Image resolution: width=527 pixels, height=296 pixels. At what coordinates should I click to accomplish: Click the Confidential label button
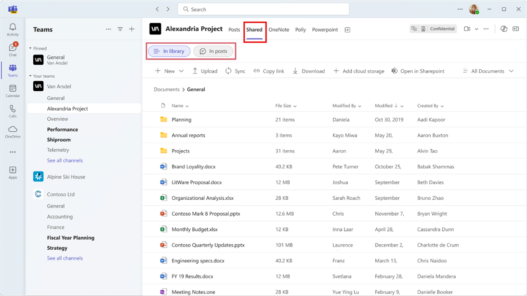click(x=442, y=29)
